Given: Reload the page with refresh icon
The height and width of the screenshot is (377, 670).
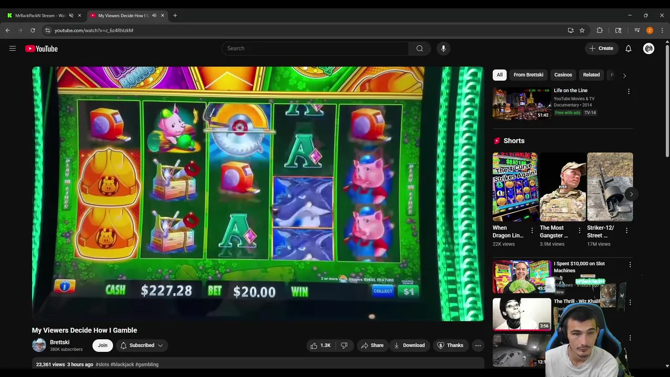Looking at the screenshot, I should (x=32, y=30).
